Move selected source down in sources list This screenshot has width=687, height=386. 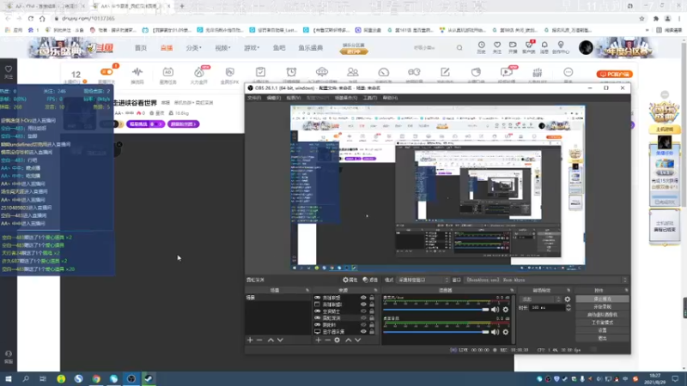(358, 340)
